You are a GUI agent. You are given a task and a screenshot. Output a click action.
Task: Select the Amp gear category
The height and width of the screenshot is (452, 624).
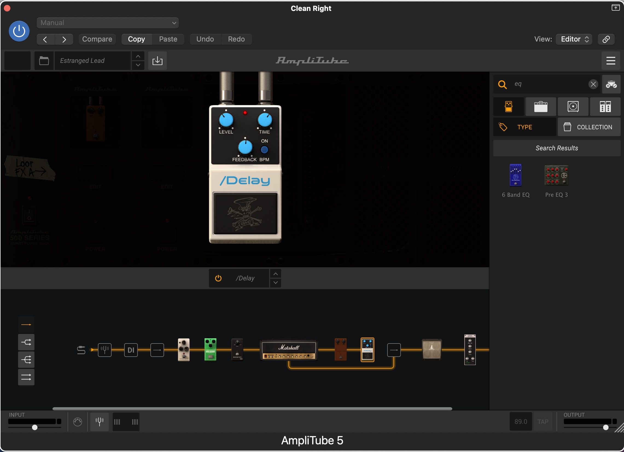tap(541, 106)
